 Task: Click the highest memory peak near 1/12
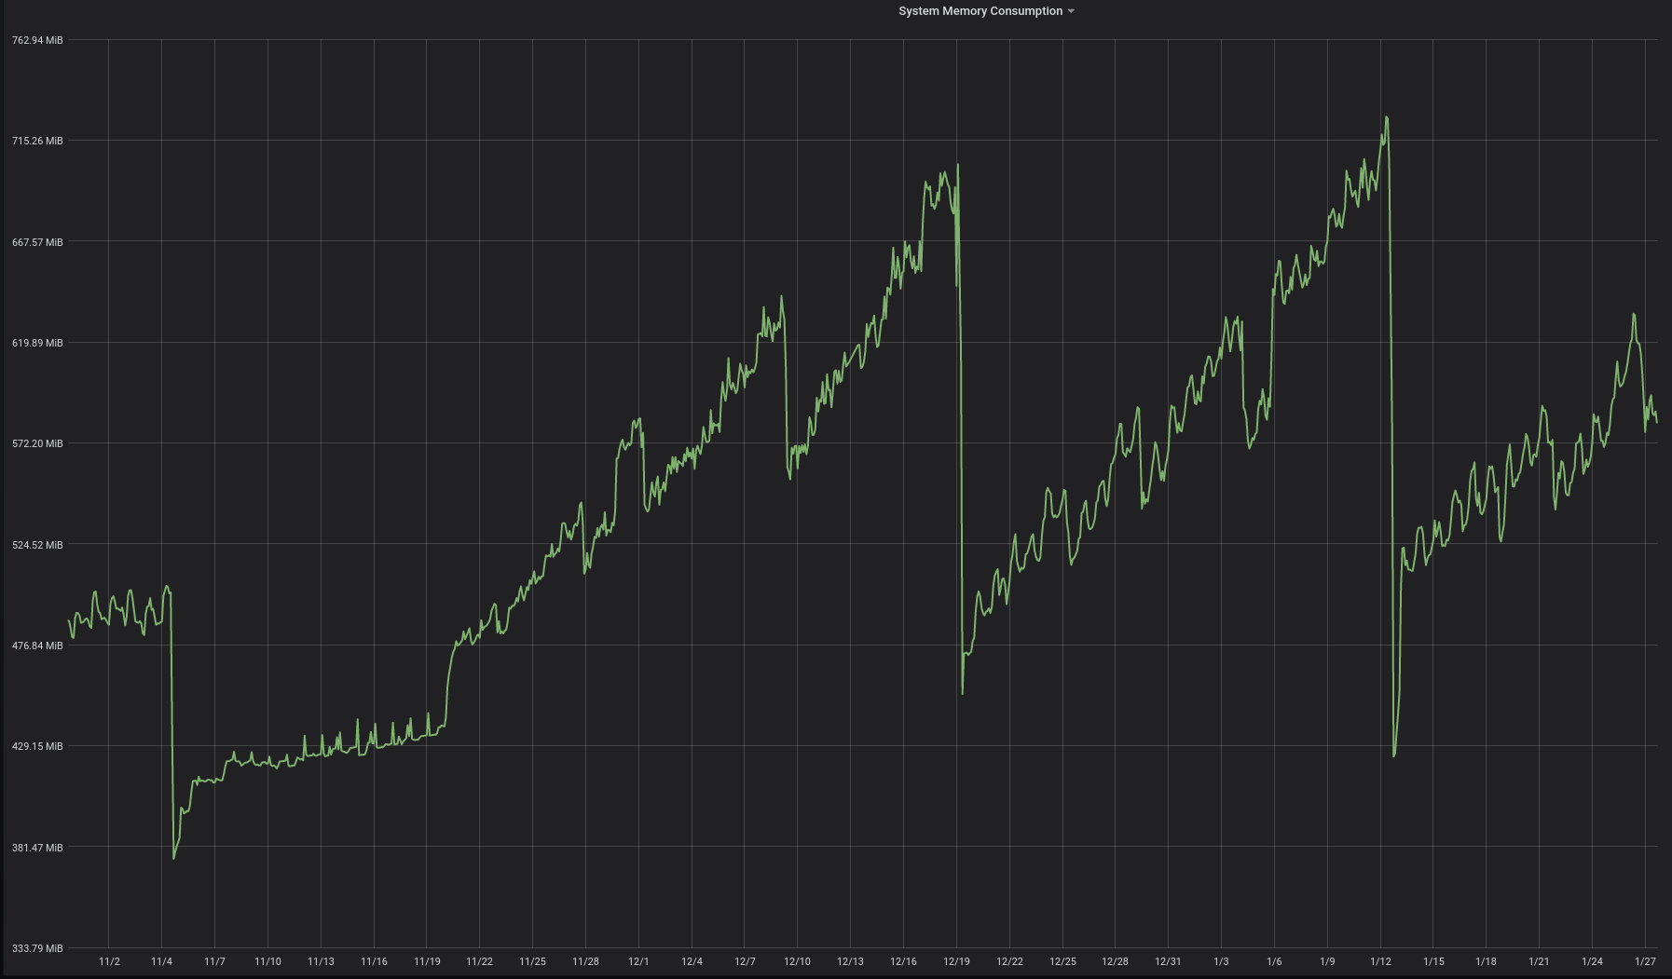[1387, 117]
